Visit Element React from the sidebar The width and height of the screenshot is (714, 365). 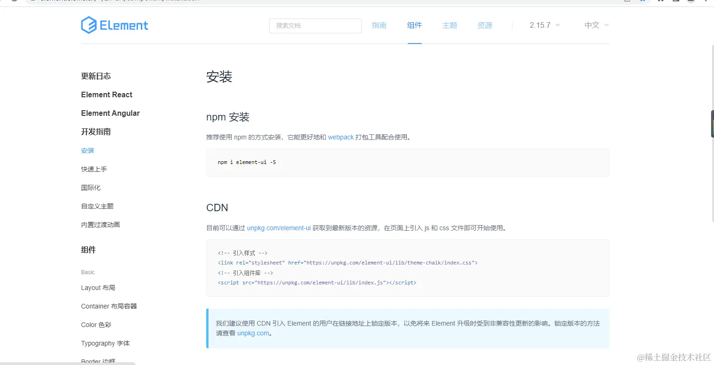pyautogui.click(x=107, y=95)
